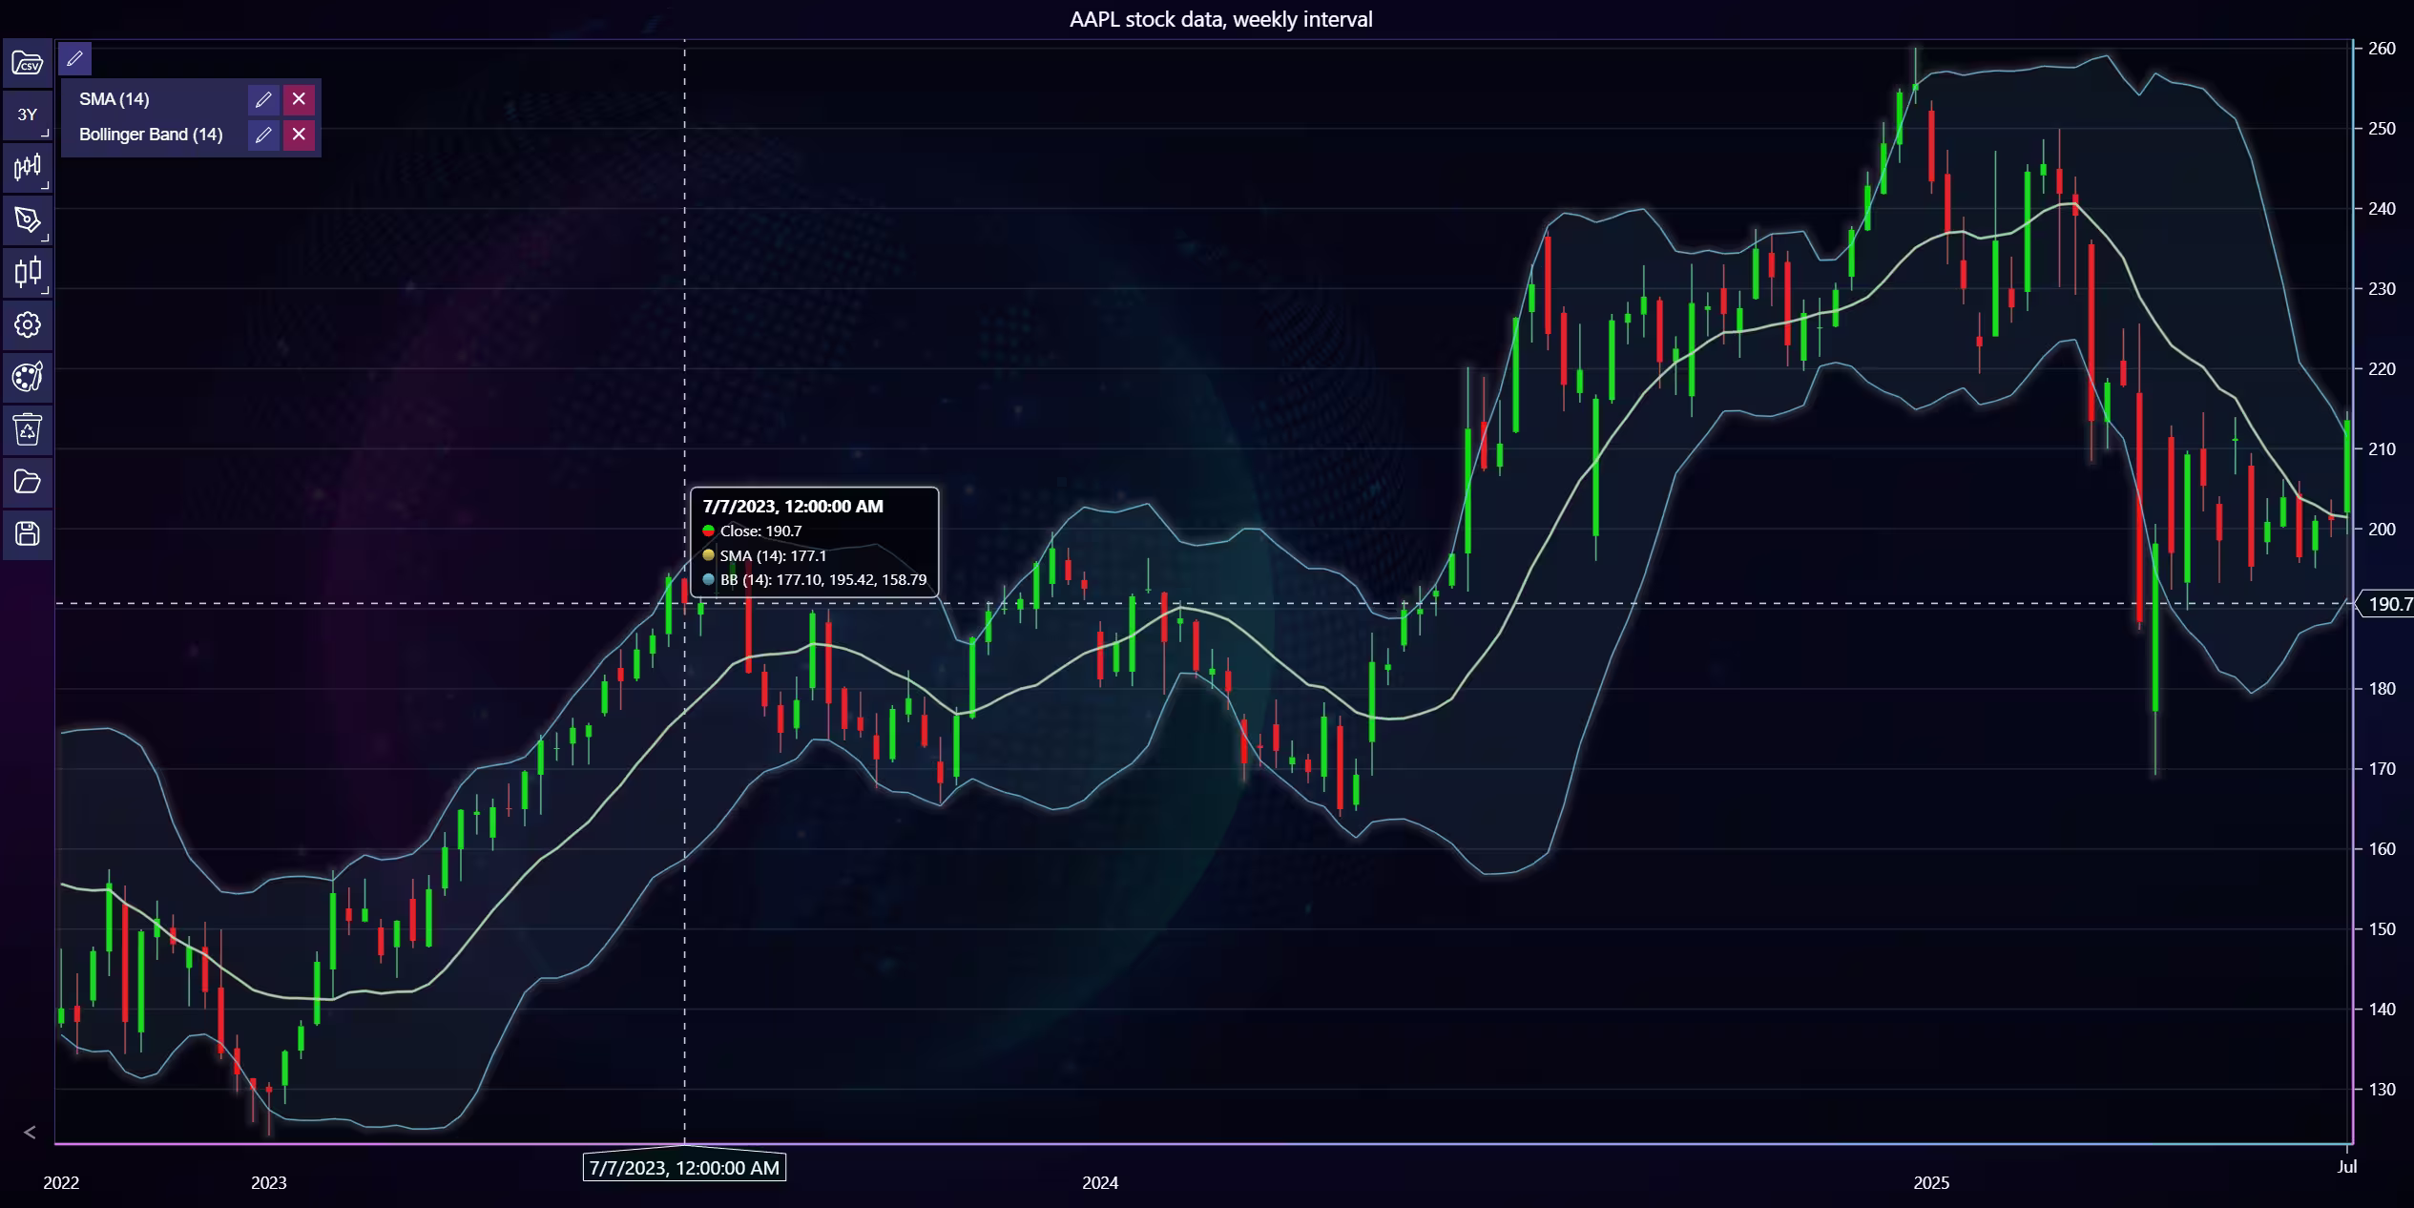
Task: Click the 160 Y-axis tick label
Action: (x=2382, y=849)
